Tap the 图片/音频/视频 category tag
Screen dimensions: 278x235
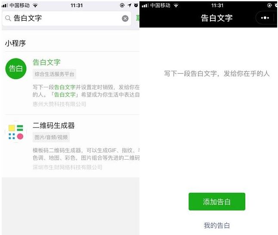click(x=51, y=137)
